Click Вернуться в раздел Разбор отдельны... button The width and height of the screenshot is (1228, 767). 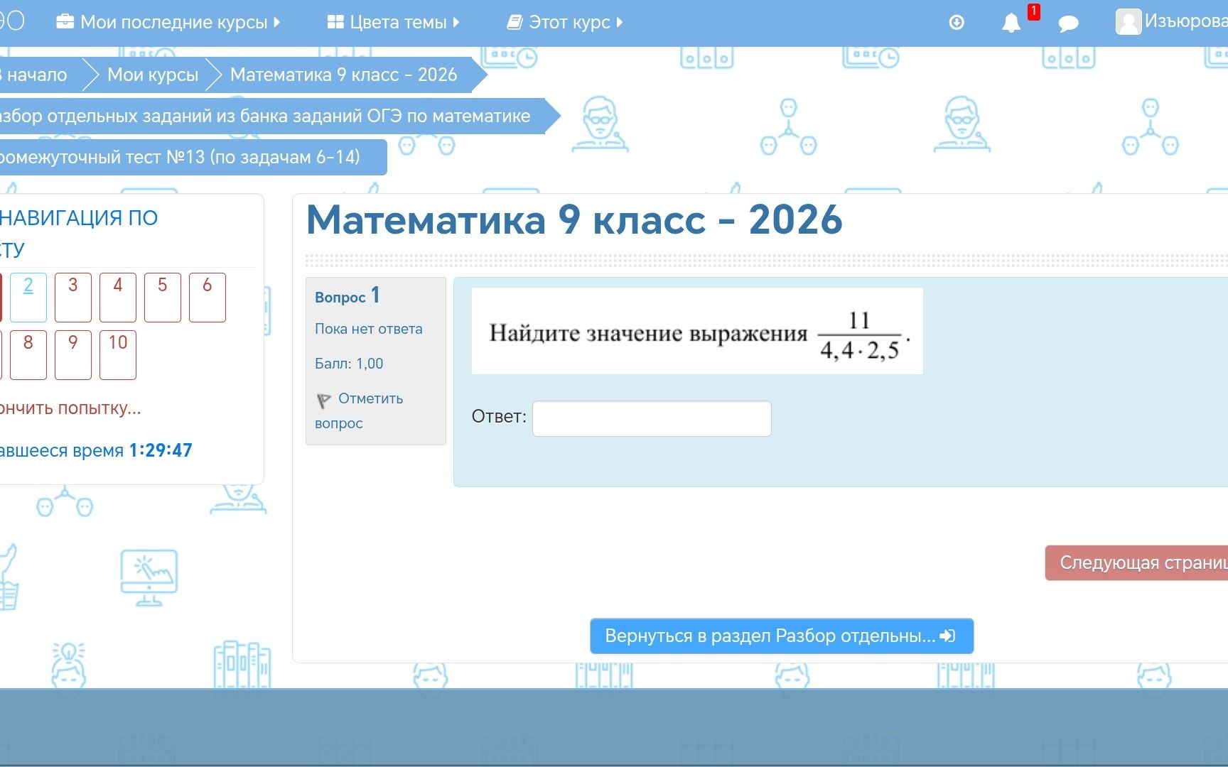pos(782,636)
